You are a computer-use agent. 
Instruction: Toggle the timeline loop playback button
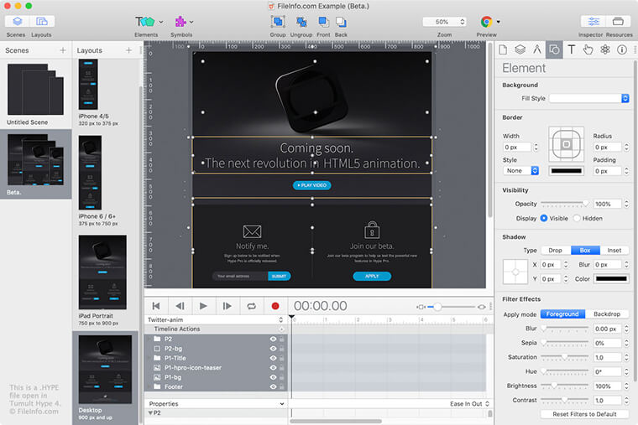point(251,307)
